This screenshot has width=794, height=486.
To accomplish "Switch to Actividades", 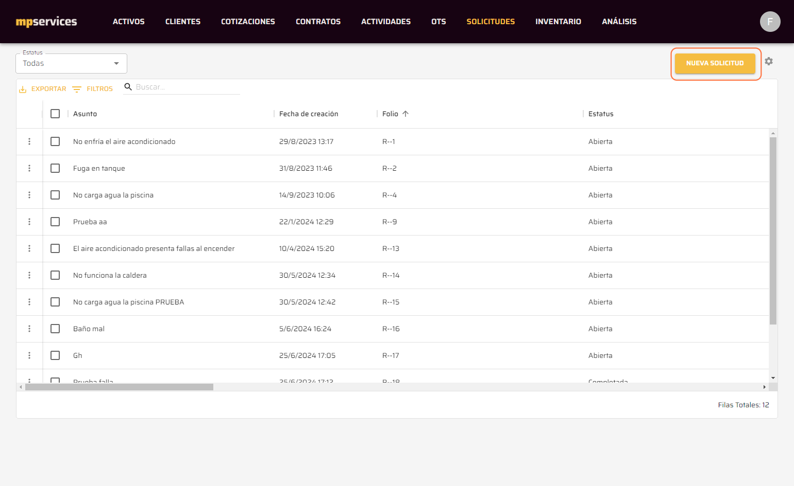I will click(x=386, y=22).
